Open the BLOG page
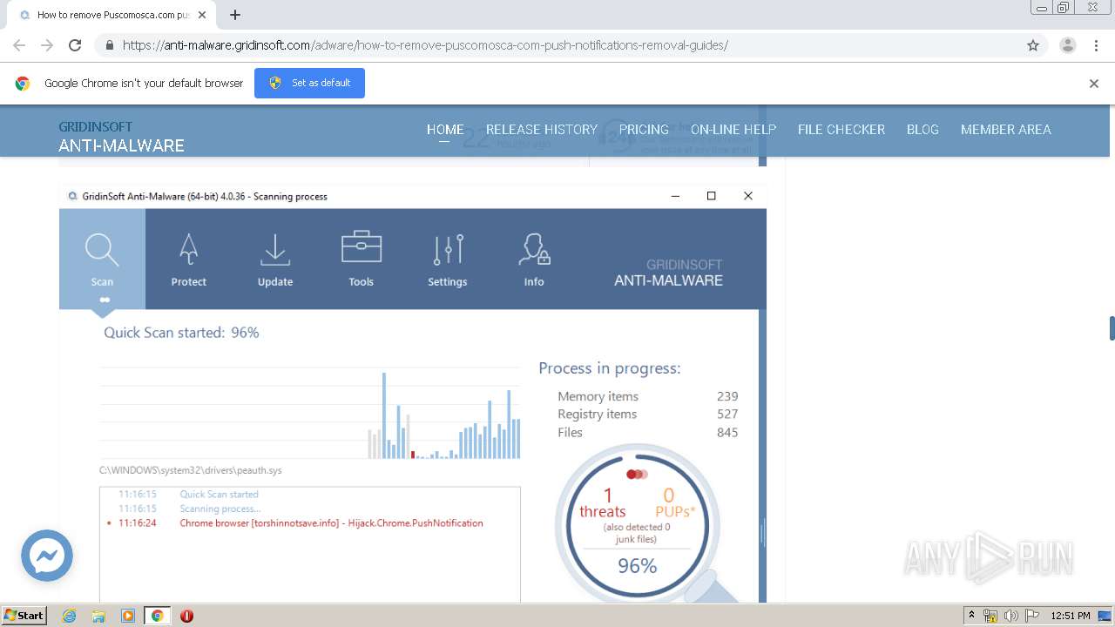 pyautogui.click(x=922, y=129)
